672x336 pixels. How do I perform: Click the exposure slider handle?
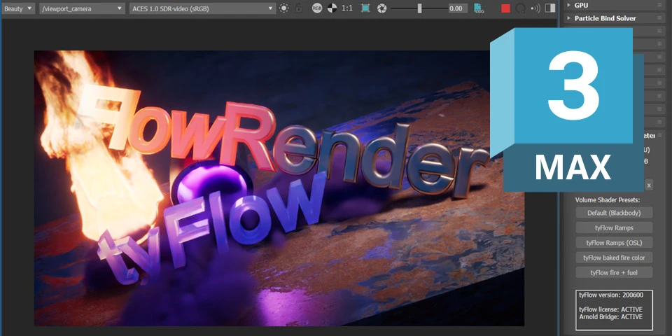(x=419, y=8)
